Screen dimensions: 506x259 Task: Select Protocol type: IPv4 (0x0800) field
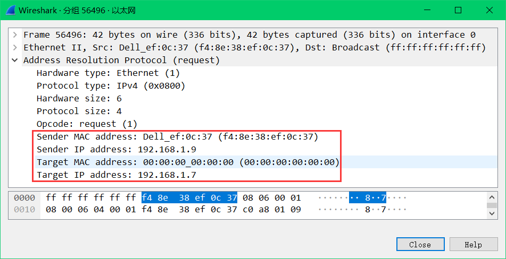pos(111,86)
